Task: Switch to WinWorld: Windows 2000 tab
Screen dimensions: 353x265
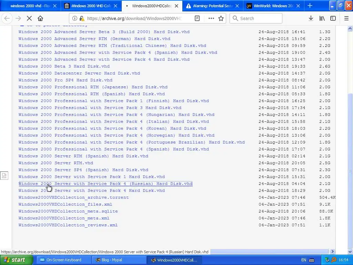Action: [x=273, y=6]
